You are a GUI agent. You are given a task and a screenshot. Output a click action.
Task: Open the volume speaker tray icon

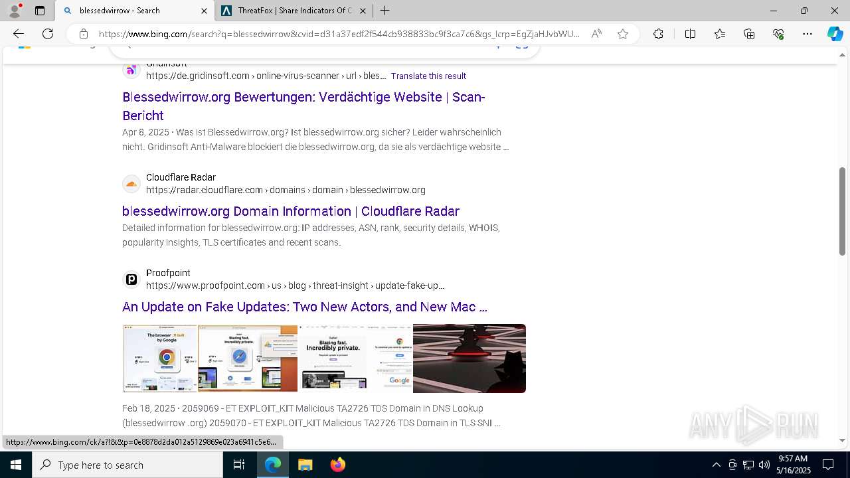point(764,465)
